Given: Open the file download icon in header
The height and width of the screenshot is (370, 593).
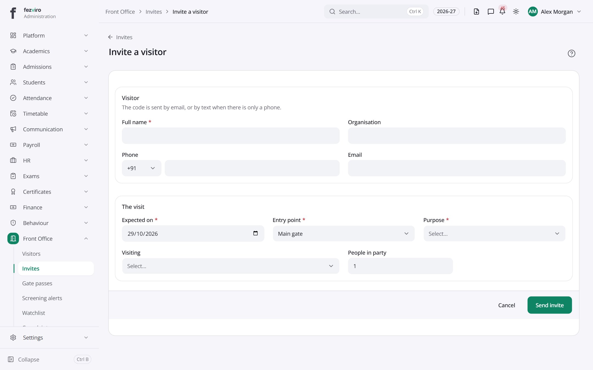Looking at the screenshot, I should pos(476,12).
